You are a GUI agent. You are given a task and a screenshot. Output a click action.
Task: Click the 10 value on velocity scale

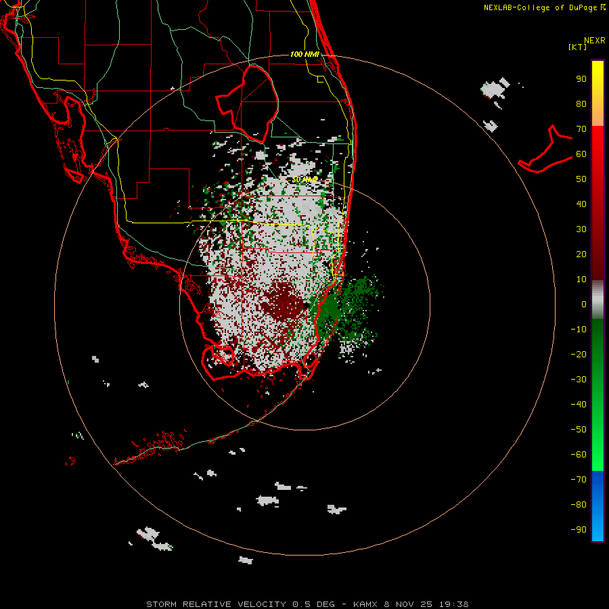(581, 279)
